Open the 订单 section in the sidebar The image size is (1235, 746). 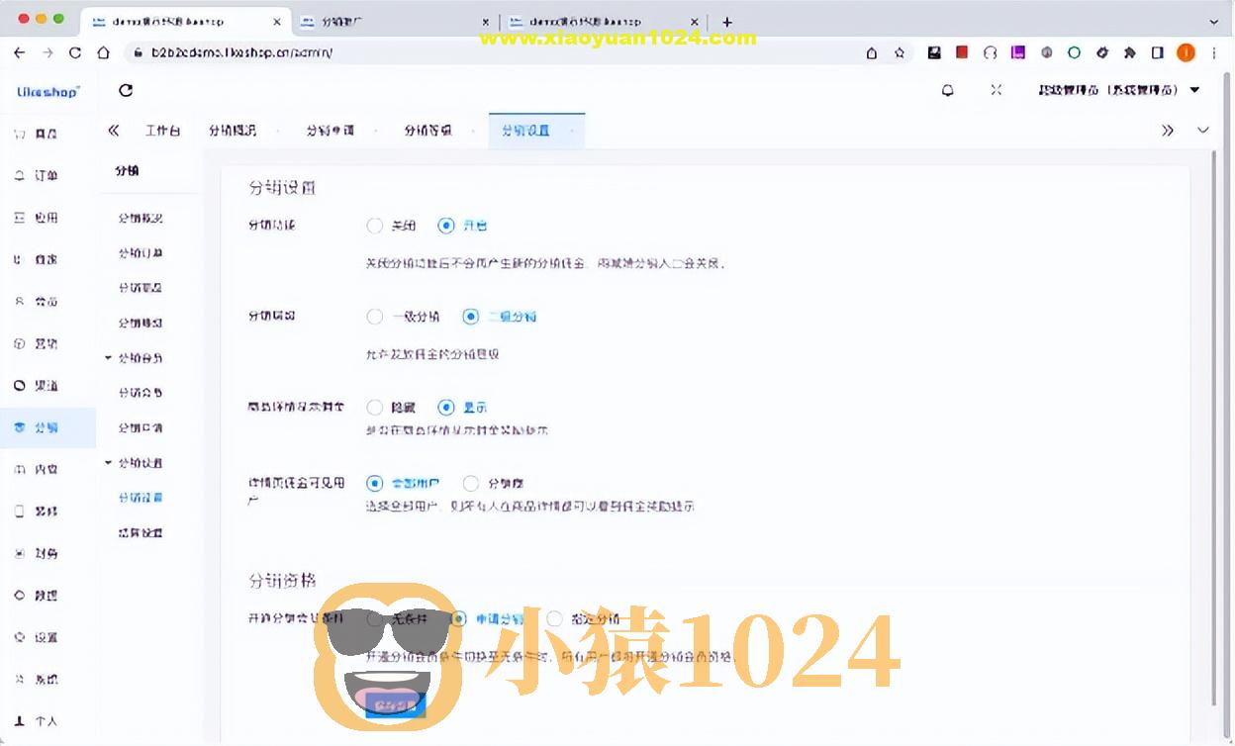pyautogui.click(x=44, y=175)
